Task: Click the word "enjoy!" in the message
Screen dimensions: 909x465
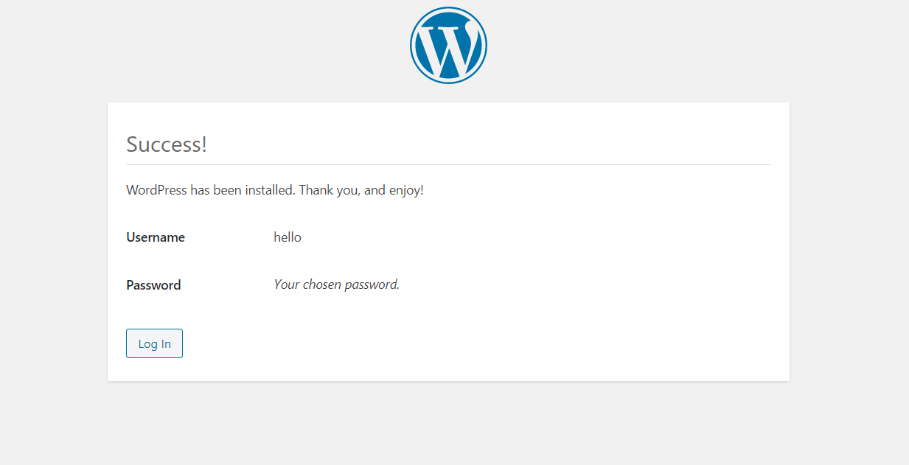Action: (406, 190)
